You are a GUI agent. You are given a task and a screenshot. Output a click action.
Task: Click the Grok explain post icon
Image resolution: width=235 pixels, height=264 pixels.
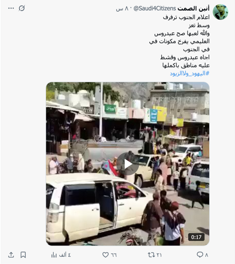(x=22, y=8)
